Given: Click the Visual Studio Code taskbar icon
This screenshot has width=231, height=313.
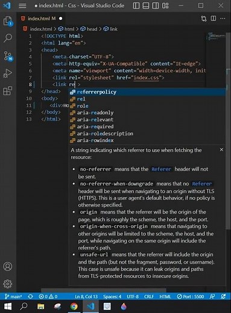Looking at the screenshot, I should [90, 306].
